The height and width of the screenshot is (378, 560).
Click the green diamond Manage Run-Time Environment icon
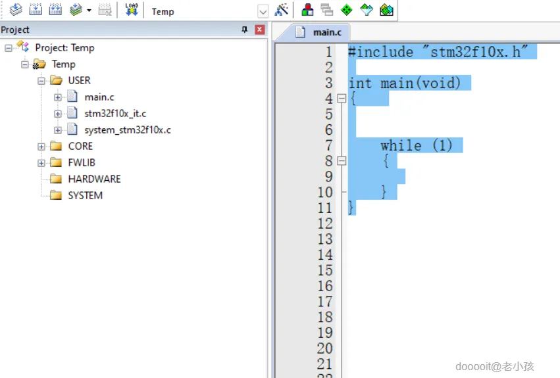(x=346, y=10)
